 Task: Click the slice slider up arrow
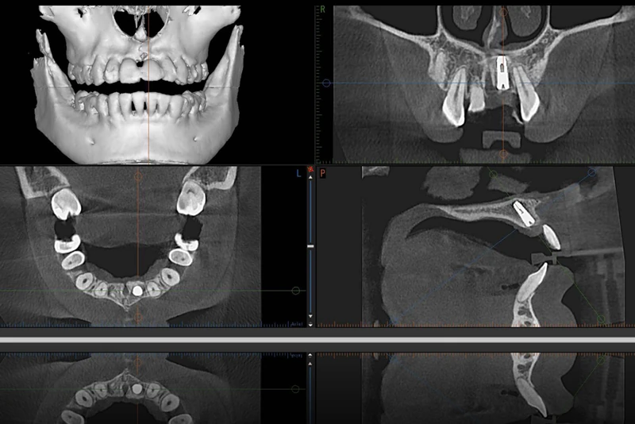tap(310, 177)
